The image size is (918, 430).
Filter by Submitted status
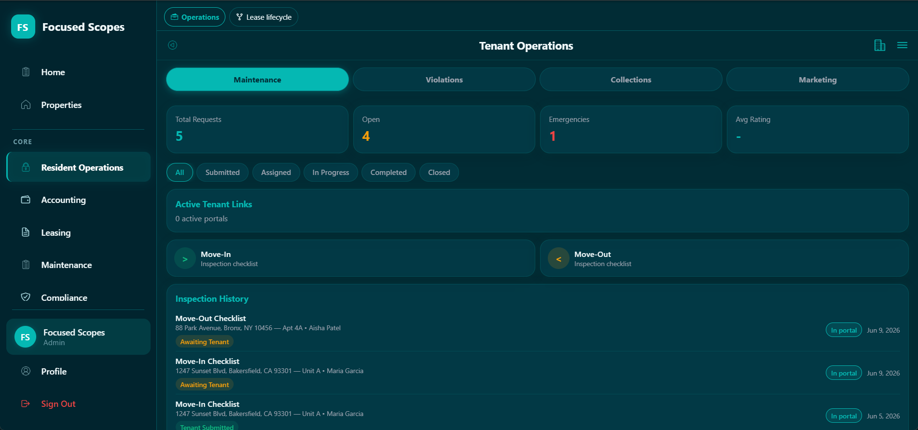pyautogui.click(x=223, y=173)
